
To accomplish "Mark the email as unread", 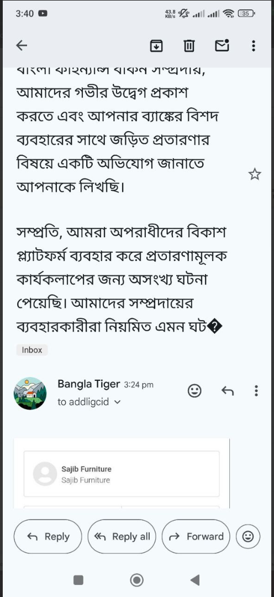I will coord(222,46).
